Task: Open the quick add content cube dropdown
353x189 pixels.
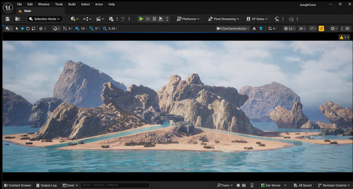Action: tap(75, 19)
